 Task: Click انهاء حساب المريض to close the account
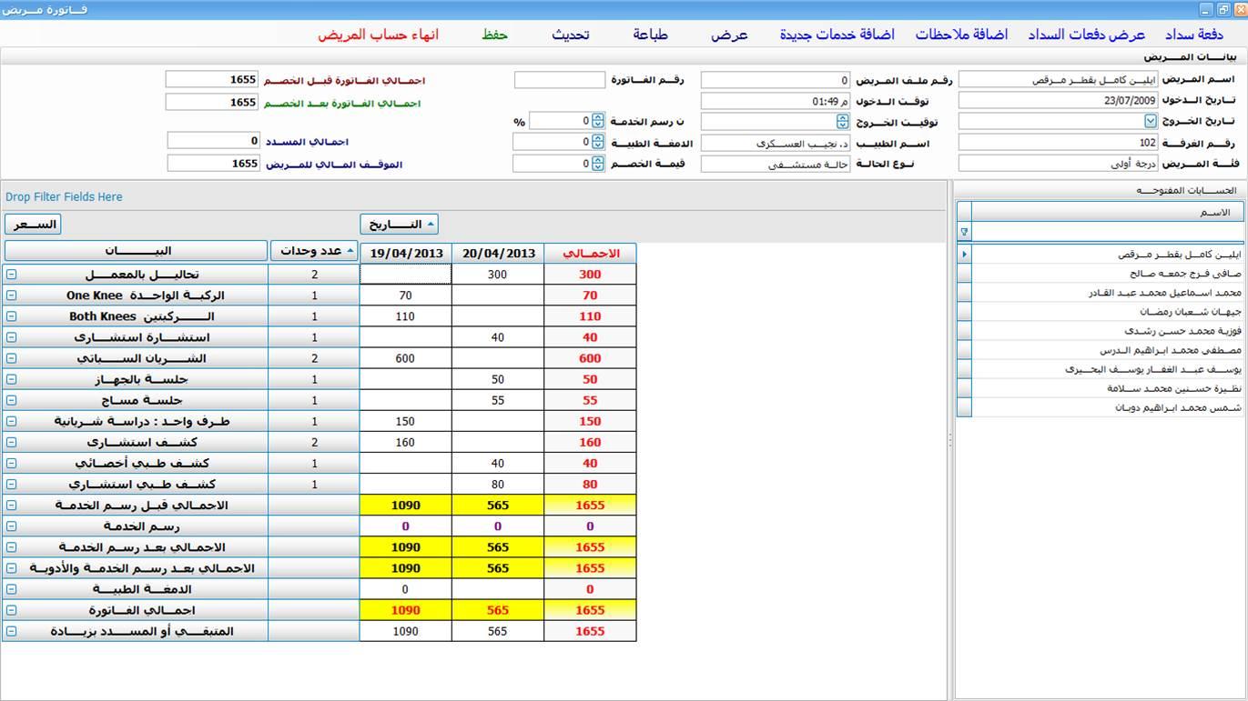click(x=378, y=35)
